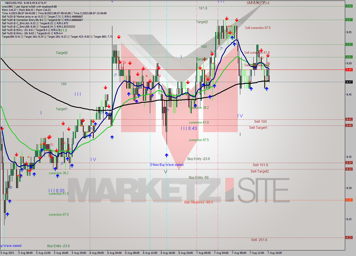Select the green 8.53 price tag

[x=349, y=44]
